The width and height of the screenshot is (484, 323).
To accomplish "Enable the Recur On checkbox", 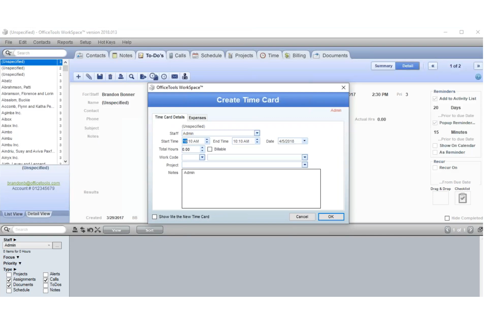I will (435, 168).
